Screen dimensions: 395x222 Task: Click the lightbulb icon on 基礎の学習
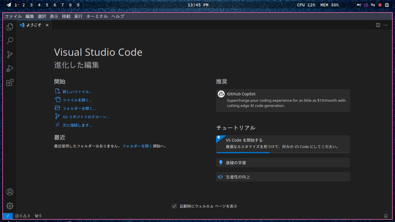(x=221, y=162)
